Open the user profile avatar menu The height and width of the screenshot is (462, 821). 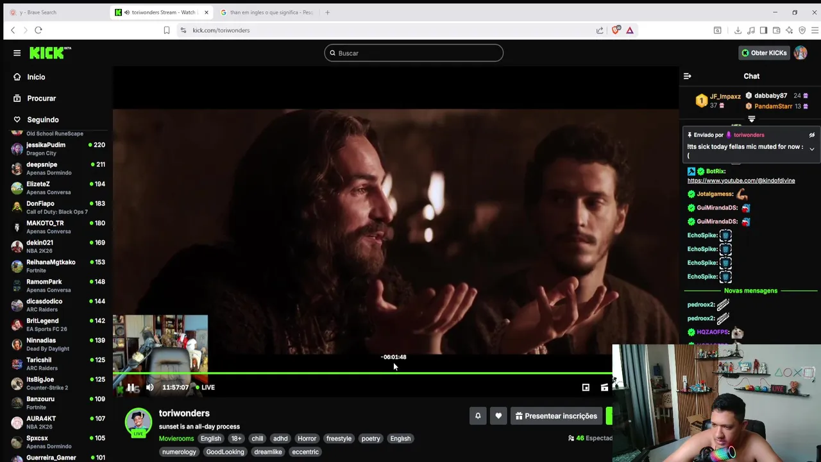(800, 53)
